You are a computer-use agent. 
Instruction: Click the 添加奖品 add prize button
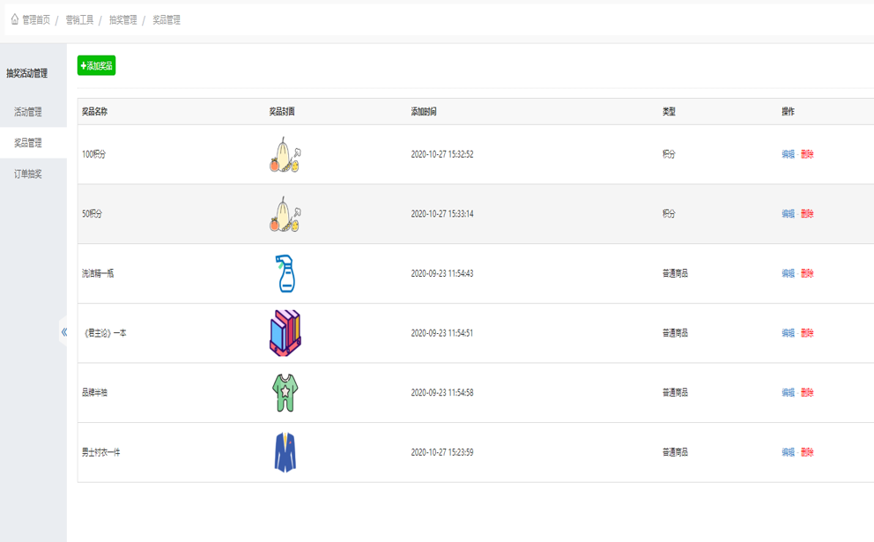tap(96, 66)
